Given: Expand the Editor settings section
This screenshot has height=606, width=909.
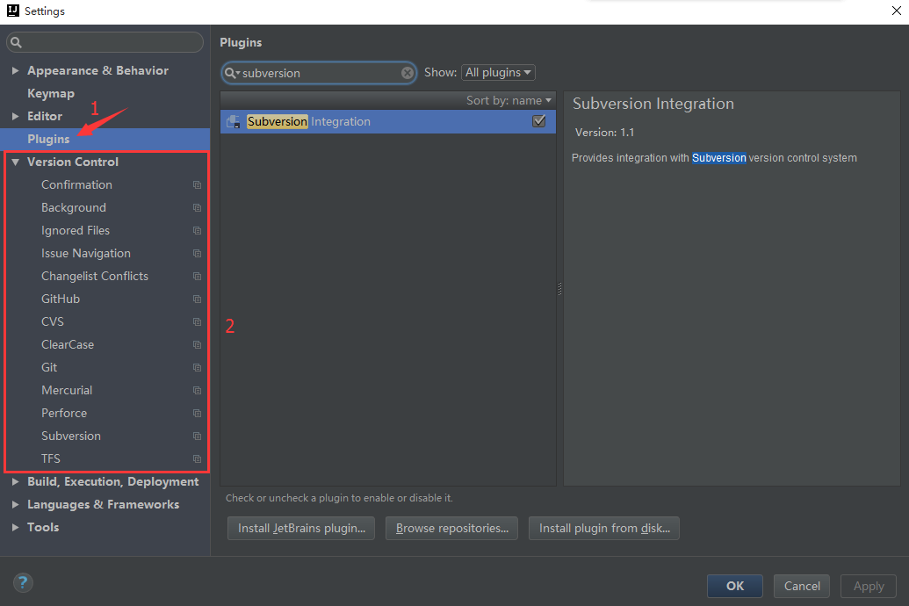Looking at the screenshot, I should (15, 116).
